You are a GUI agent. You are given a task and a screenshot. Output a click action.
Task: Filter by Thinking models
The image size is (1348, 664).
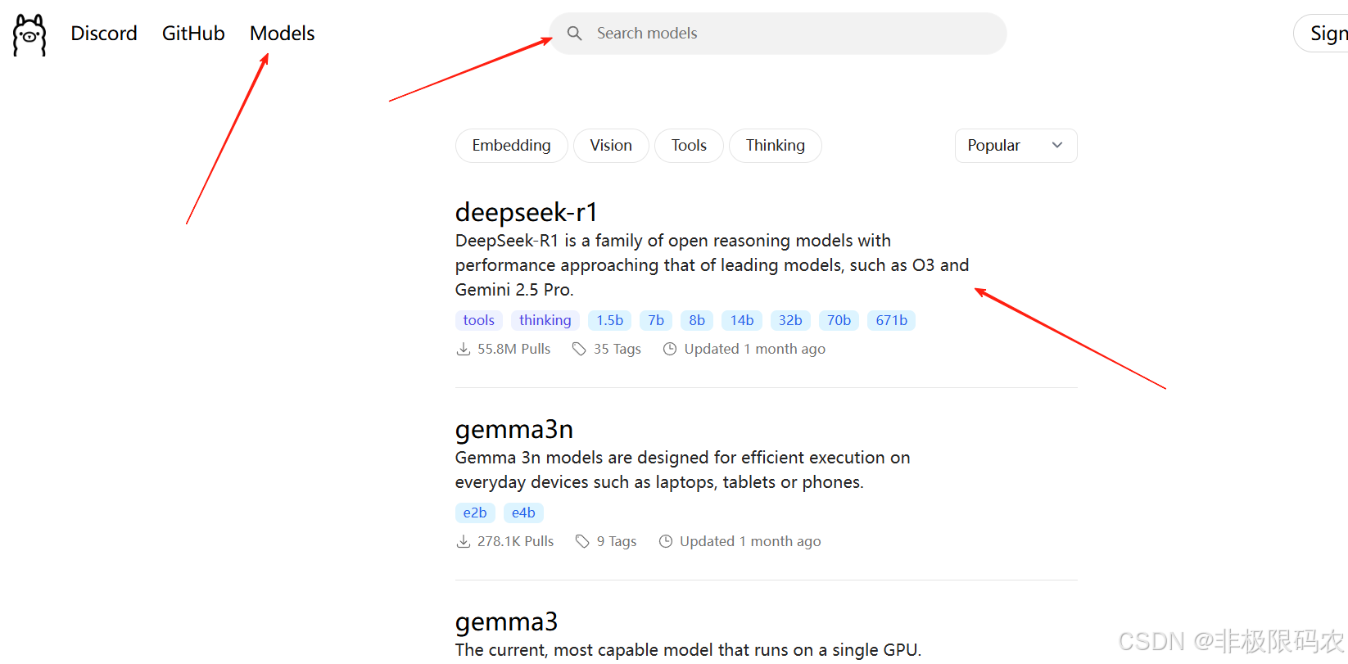[x=776, y=146]
